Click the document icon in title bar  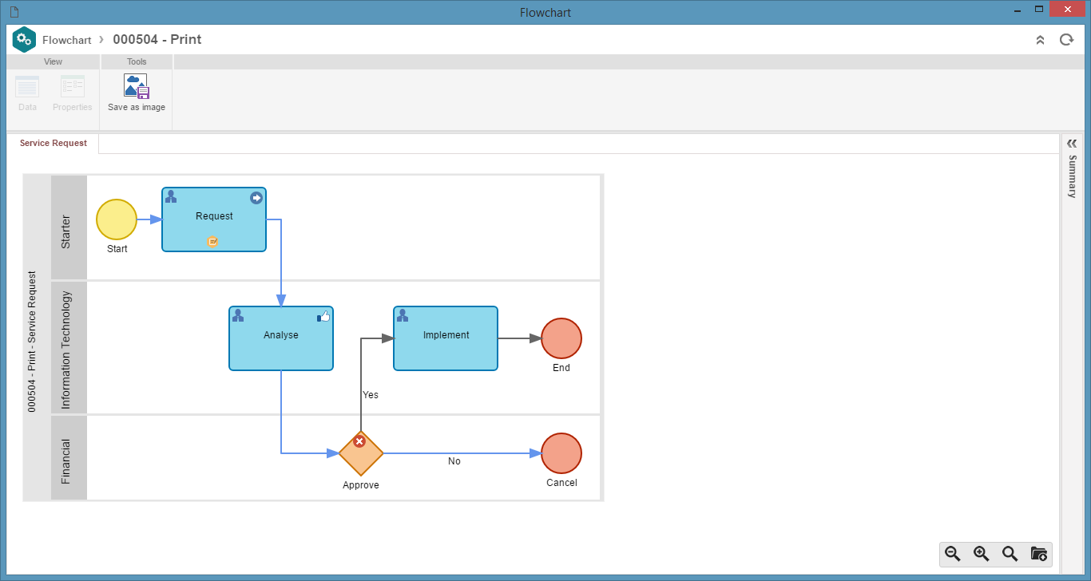(x=14, y=12)
